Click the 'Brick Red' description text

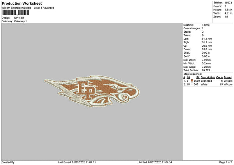pos(206,81)
